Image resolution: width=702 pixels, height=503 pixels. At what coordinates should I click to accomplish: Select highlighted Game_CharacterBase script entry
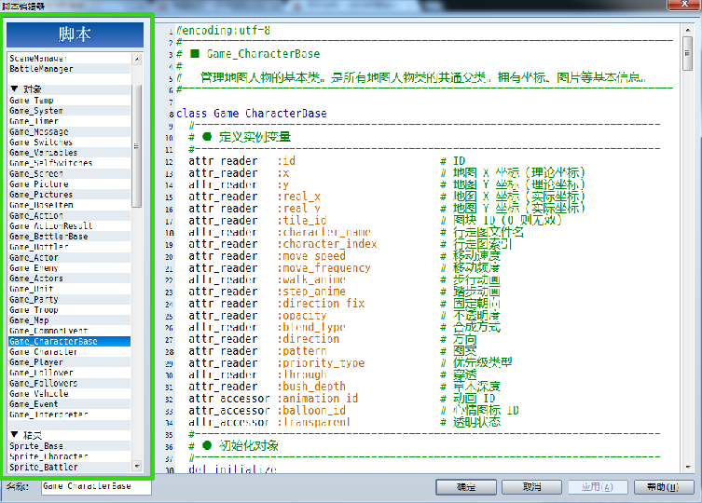[69, 341]
